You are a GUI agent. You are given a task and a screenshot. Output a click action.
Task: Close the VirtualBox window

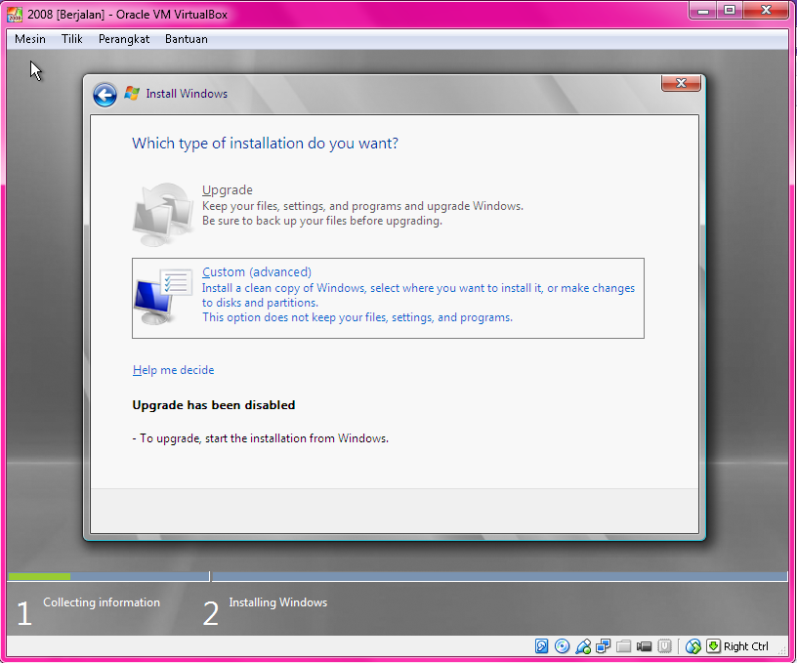[x=767, y=10]
